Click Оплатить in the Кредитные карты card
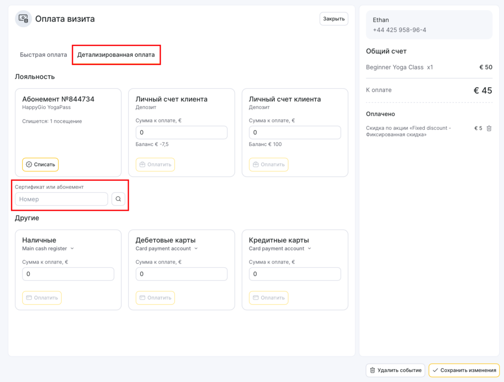 tap(268, 298)
